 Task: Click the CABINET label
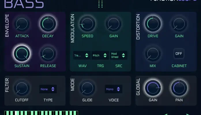coord(179,66)
